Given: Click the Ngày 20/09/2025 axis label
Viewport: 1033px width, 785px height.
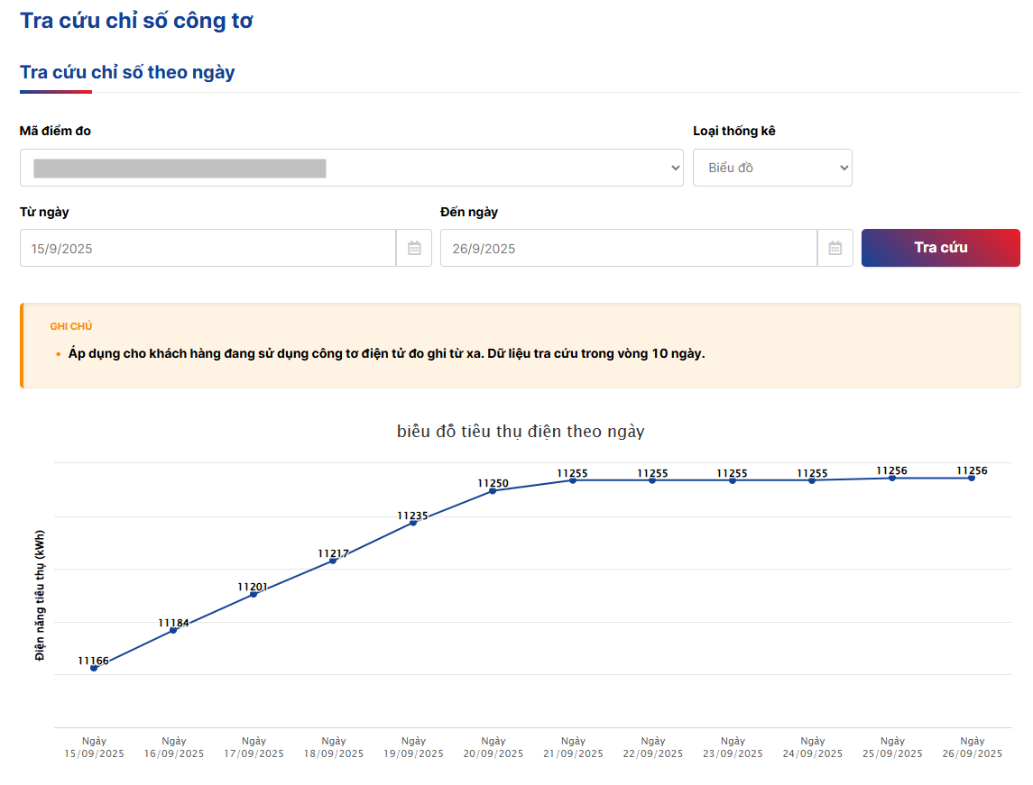Looking at the screenshot, I should [x=493, y=747].
